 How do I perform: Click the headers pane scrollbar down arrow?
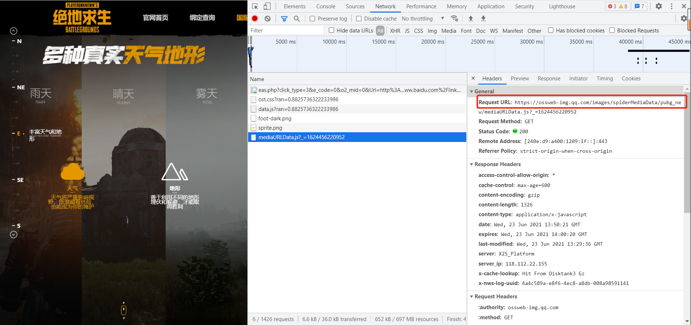coord(687,321)
